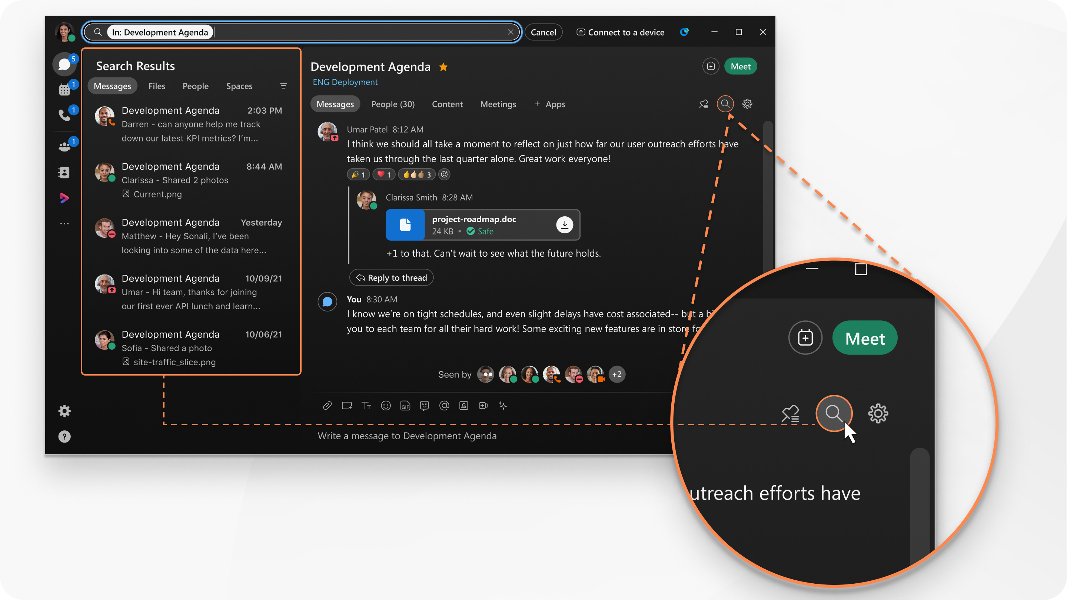This screenshot has height=600, width=1067.
Task: Click the formatting text toolbar icon
Action: 365,405
